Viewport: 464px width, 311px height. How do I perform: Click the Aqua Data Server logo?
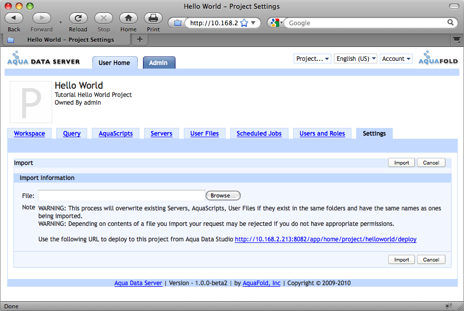click(x=43, y=58)
